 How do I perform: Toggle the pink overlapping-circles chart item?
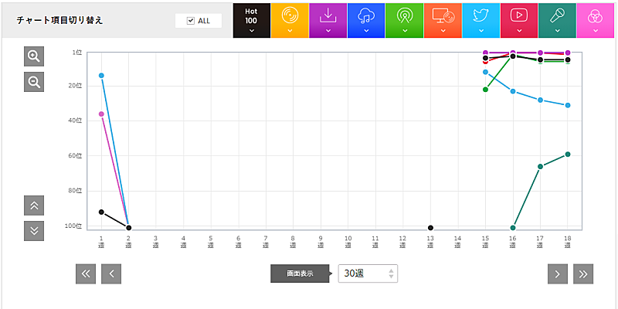click(595, 20)
